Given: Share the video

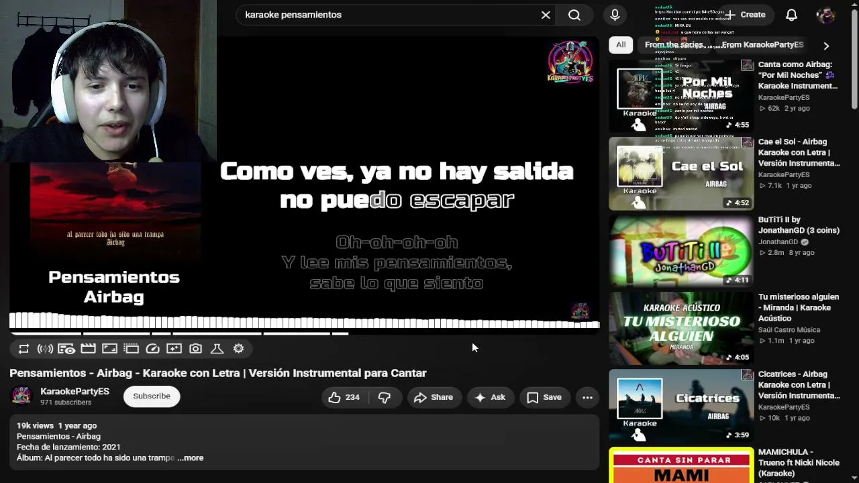Looking at the screenshot, I should [434, 397].
